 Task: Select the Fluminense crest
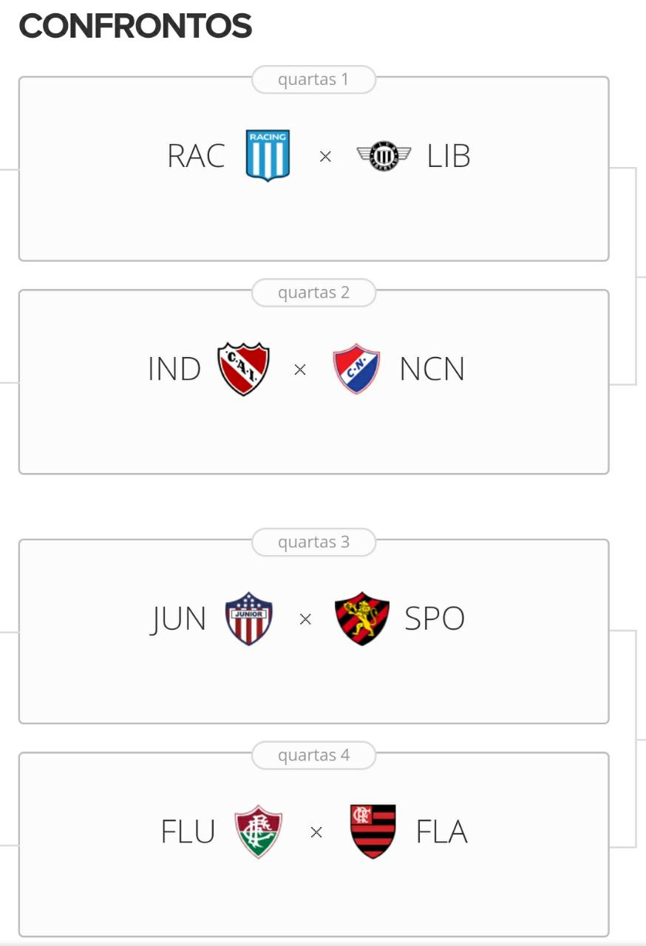click(258, 831)
